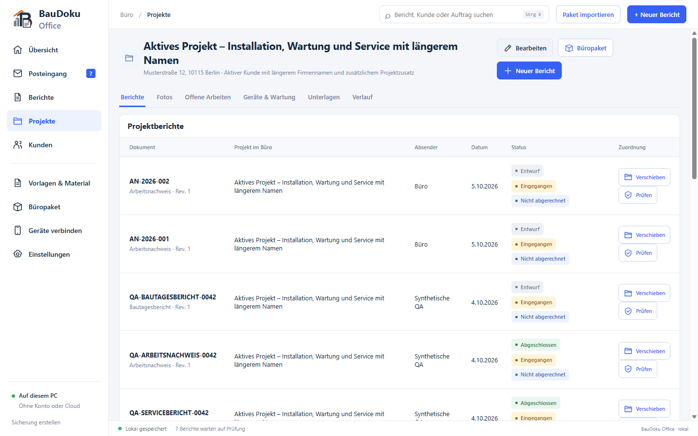The image size is (698, 436).
Task: Click the Posteingang badge showing 7
Action: tap(91, 74)
